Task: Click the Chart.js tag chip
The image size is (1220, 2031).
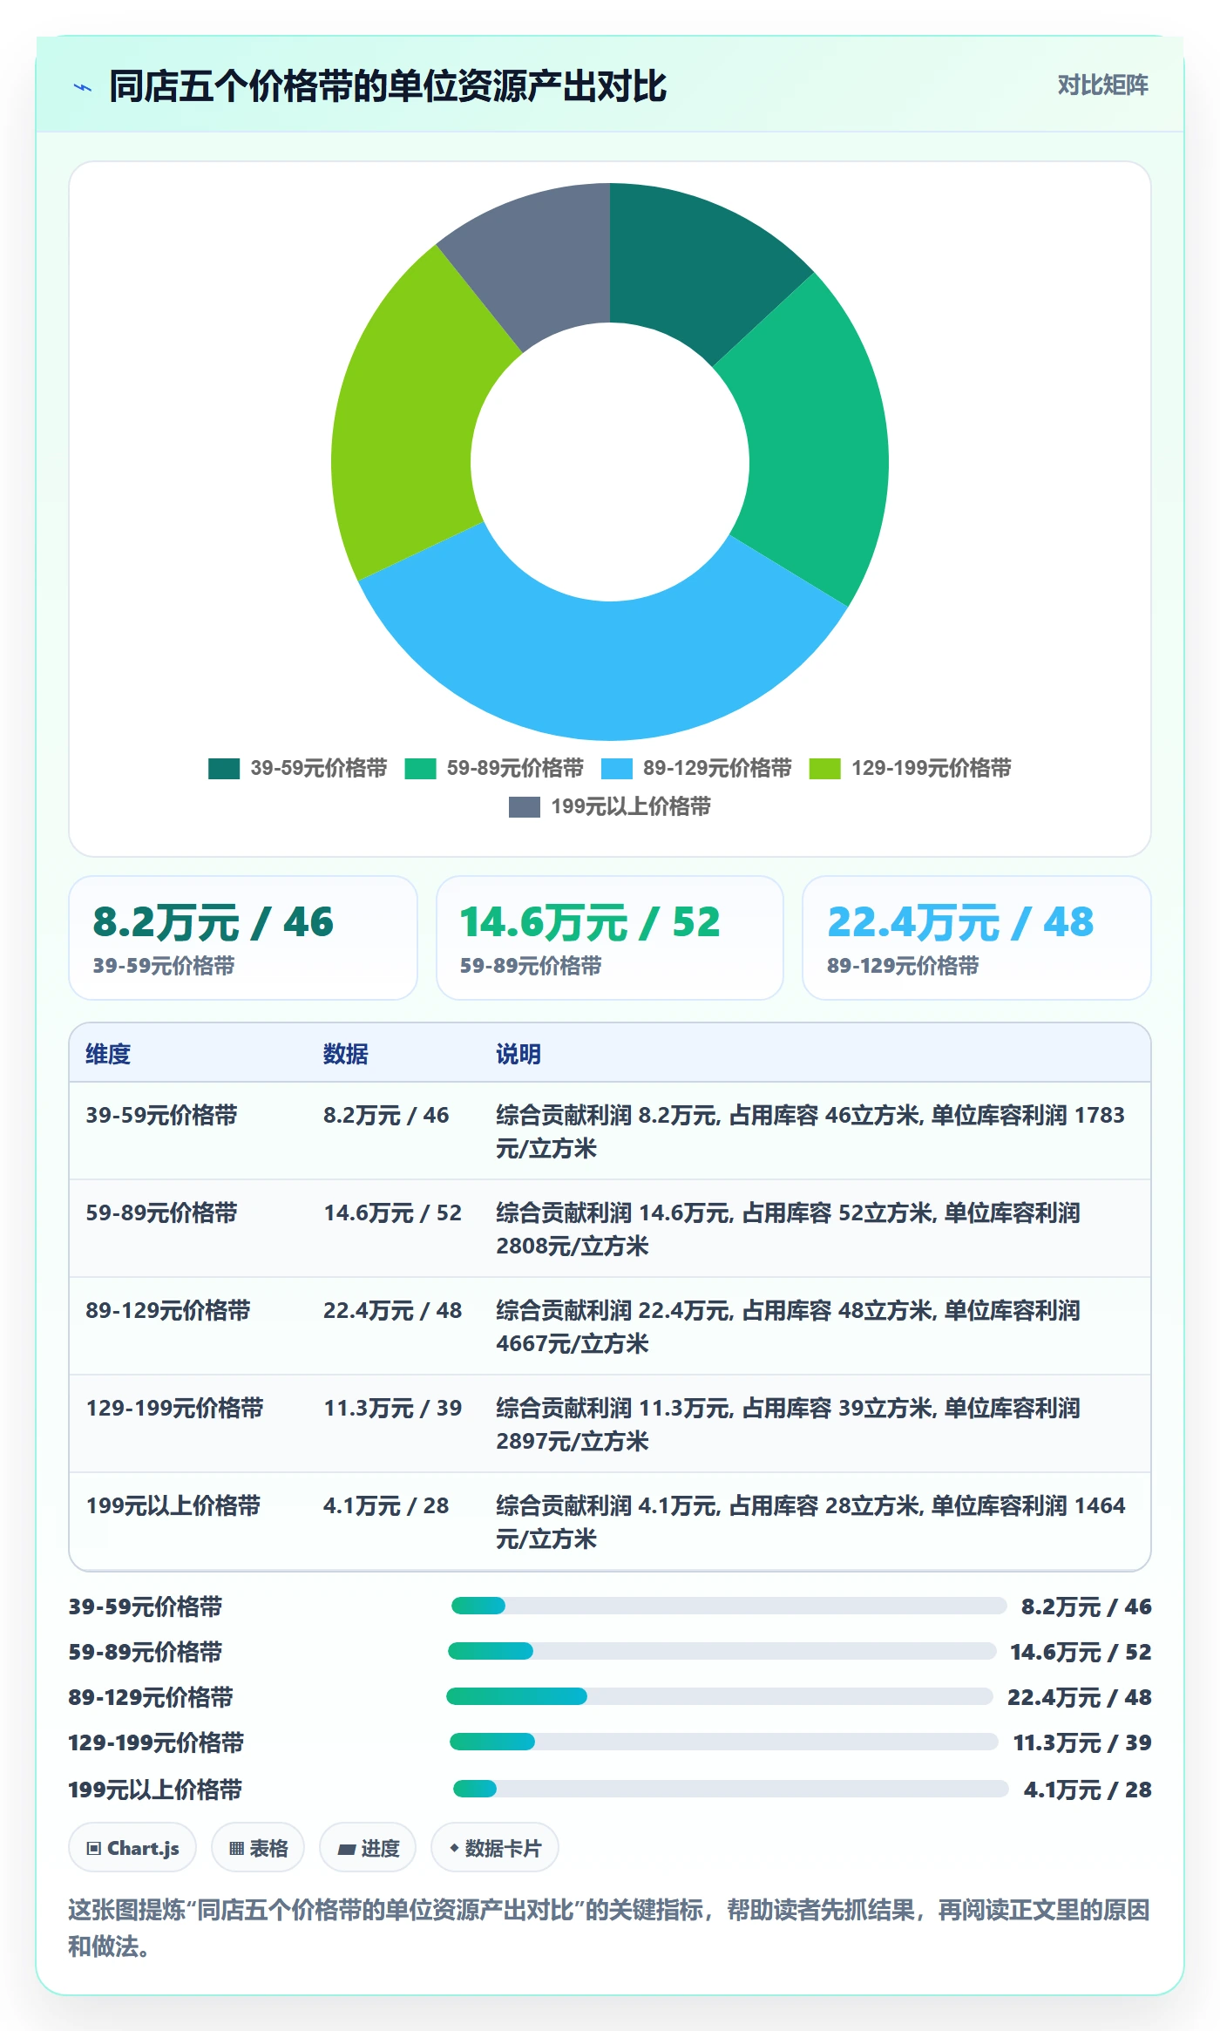Action: (x=132, y=1848)
